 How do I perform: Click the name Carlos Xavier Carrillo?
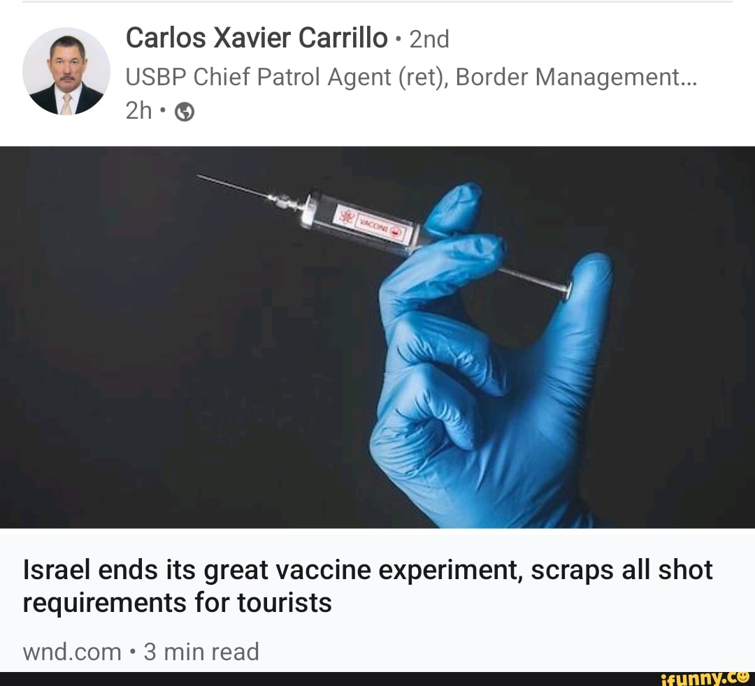[256, 38]
